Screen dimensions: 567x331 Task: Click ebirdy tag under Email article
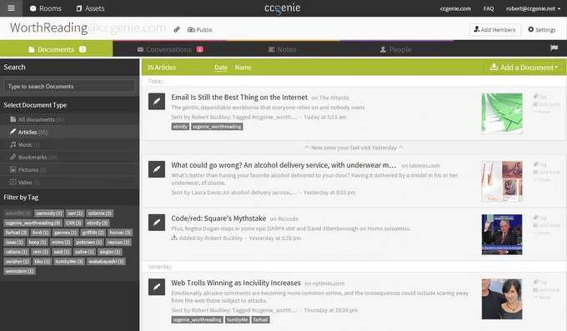[180, 127]
